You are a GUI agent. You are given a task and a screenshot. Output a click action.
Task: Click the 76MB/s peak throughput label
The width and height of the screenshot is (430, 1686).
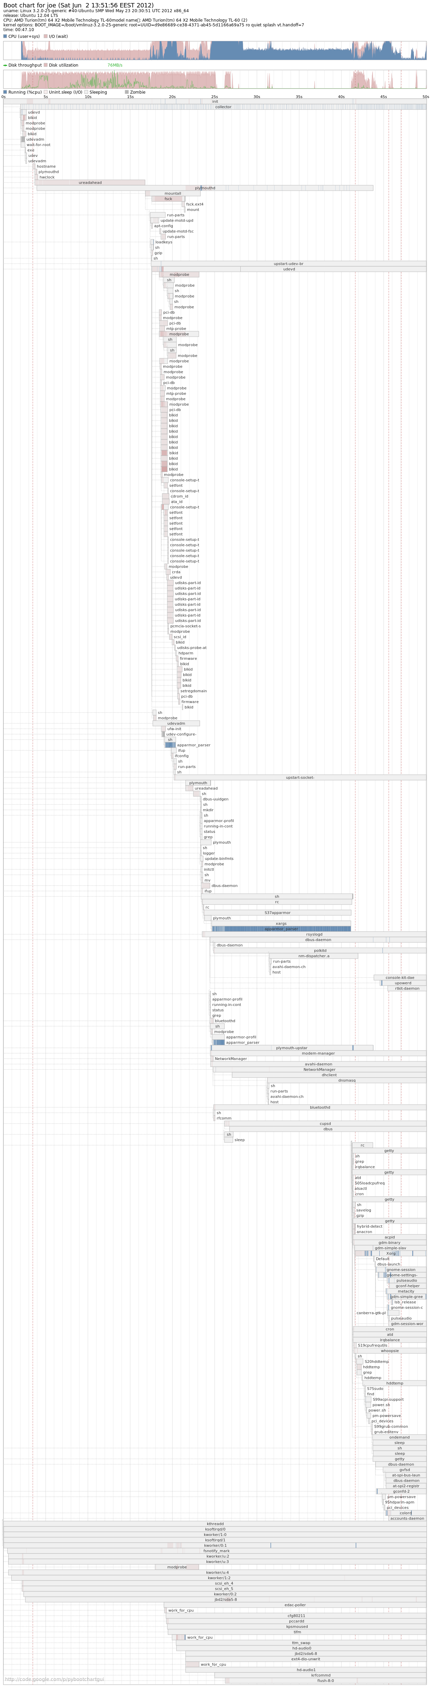[x=115, y=66]
